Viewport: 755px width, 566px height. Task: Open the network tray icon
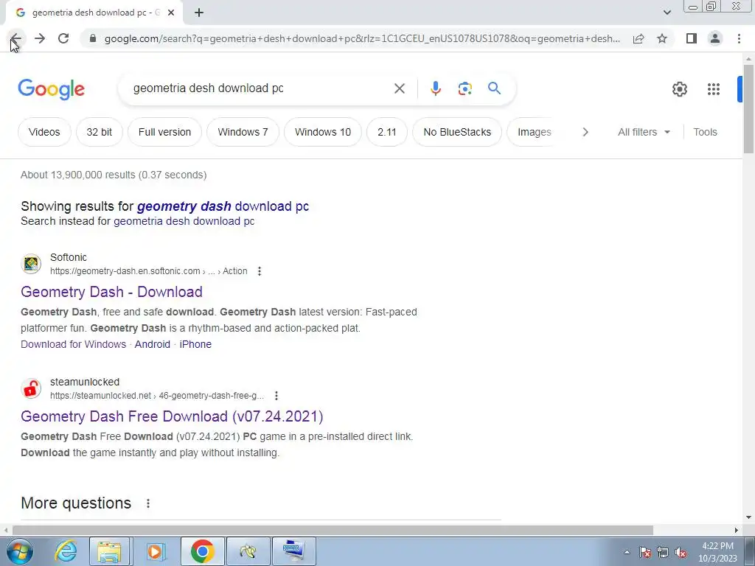tap(663, 553)
